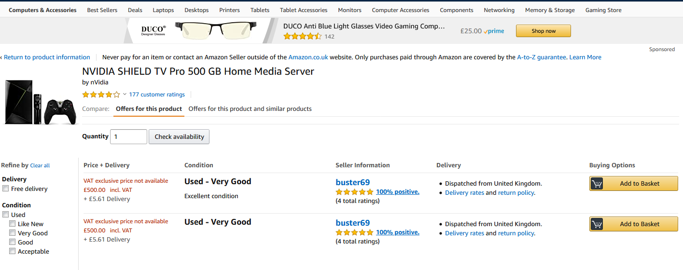683x270 pixels.
Task: Click the DUCO ad star rating
Action: click(302, 36)
